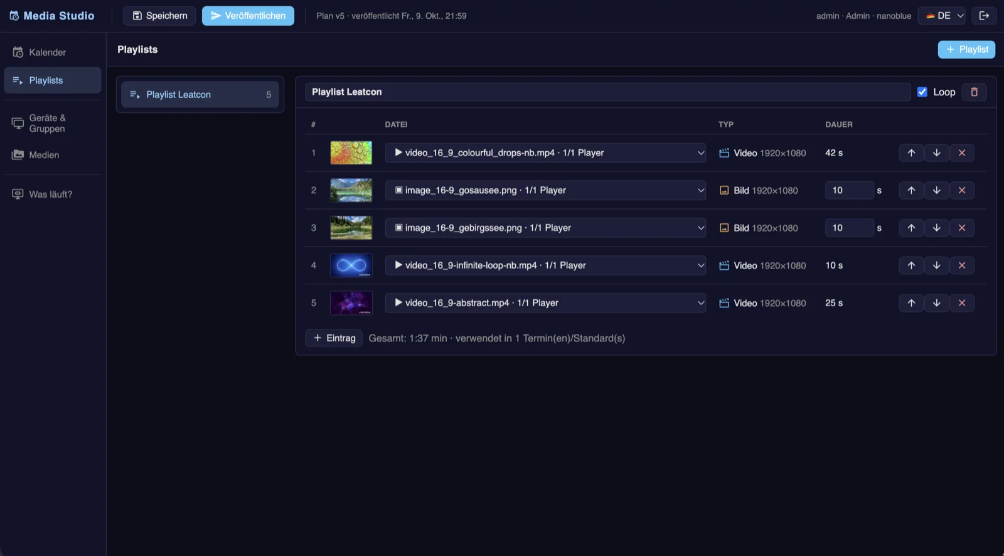Move the colourful_drops video entry down

click(x=936, y=152)
